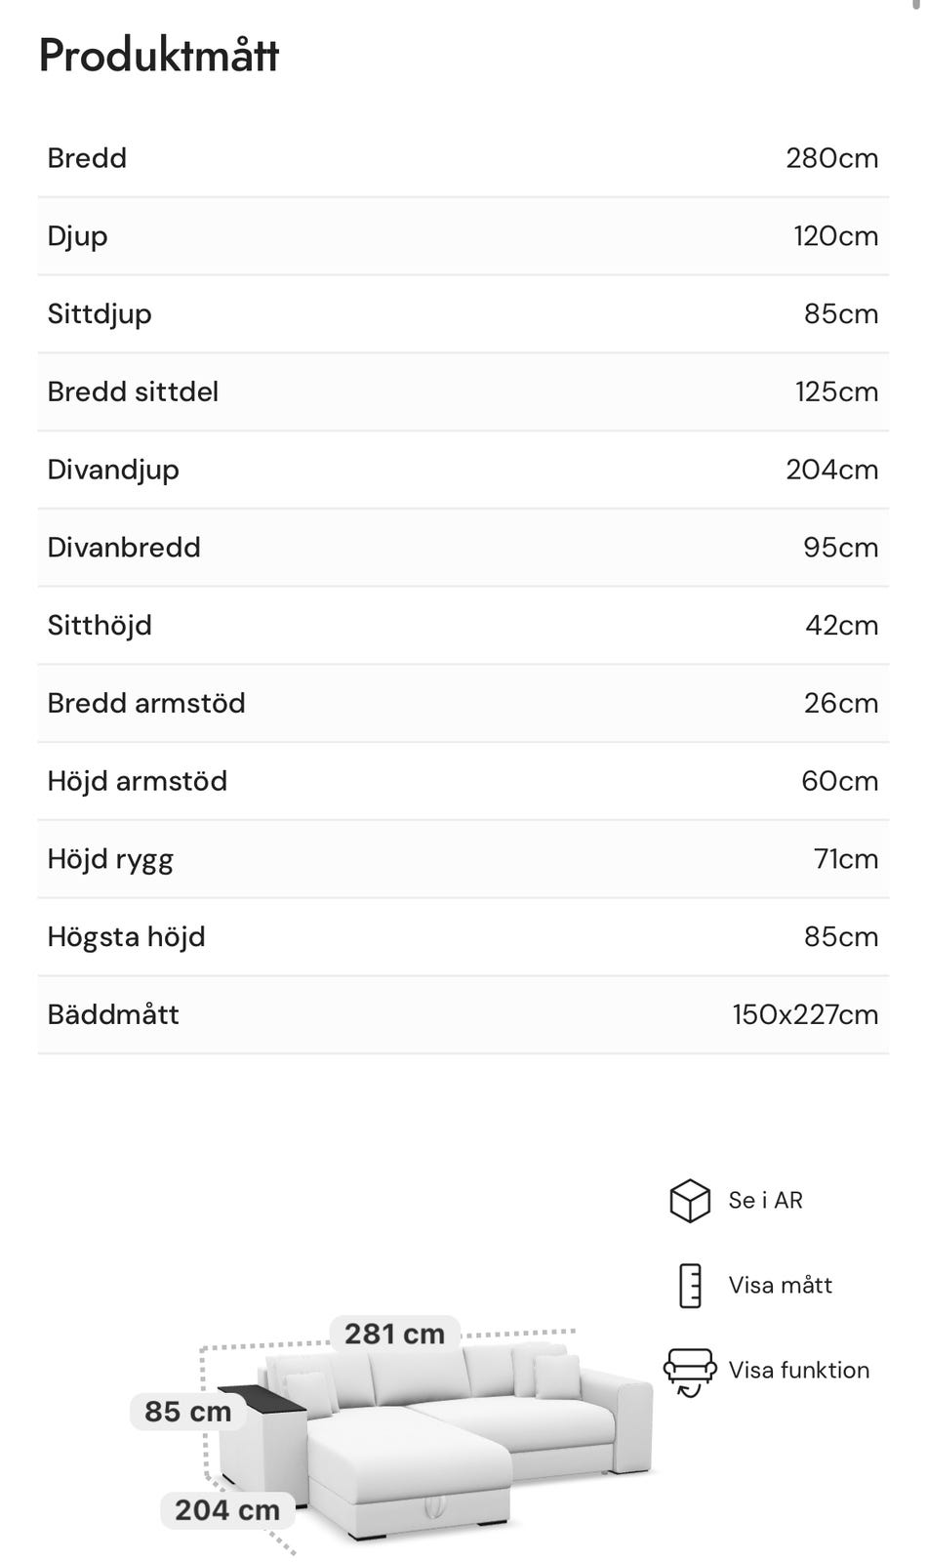The height and width of the screenshot is (1562, 927).
Task: Open the 'Se i AR' link
Action: point(765,1200)
